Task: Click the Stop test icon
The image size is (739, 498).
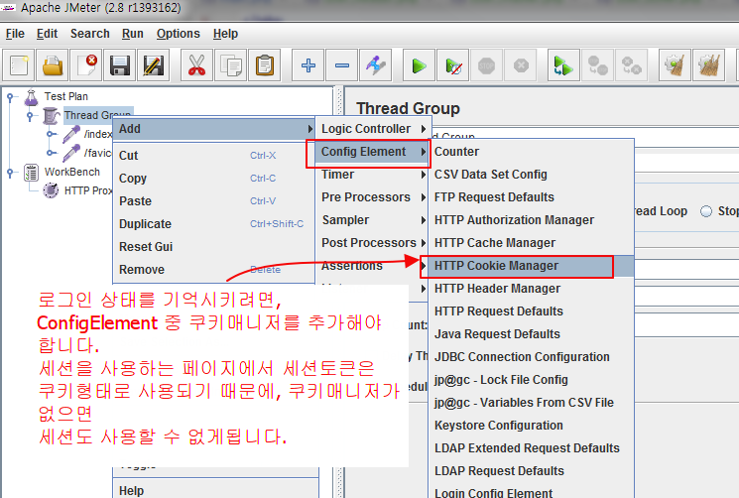Action: click(x=486, y=65)
